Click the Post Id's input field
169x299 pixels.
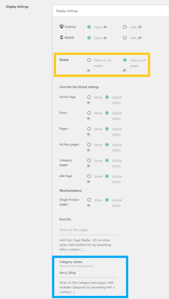[x=88, y=230]
